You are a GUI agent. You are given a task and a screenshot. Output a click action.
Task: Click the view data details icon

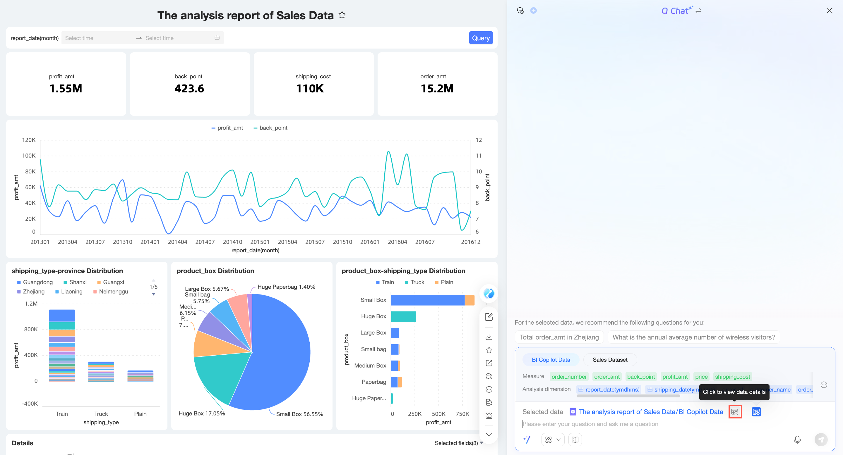tap(735, 412)
